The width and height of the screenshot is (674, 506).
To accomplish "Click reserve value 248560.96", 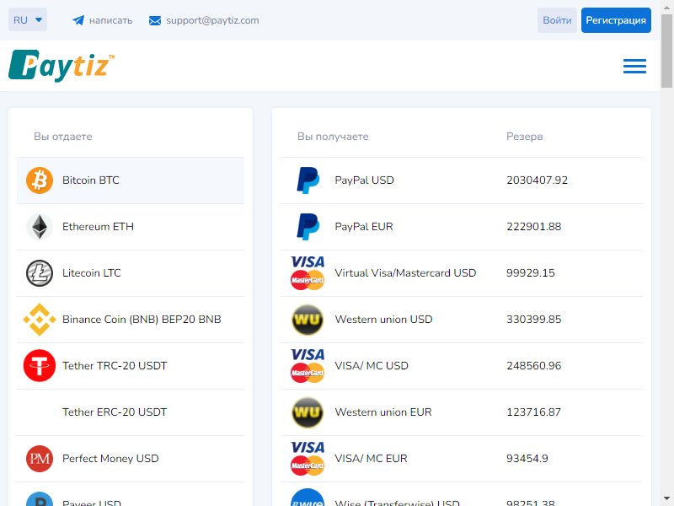I will [534, 366].
